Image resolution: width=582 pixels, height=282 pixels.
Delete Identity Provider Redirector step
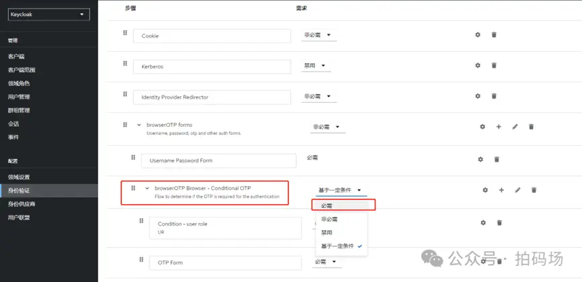pyautogui.click(x=494, y=96)
